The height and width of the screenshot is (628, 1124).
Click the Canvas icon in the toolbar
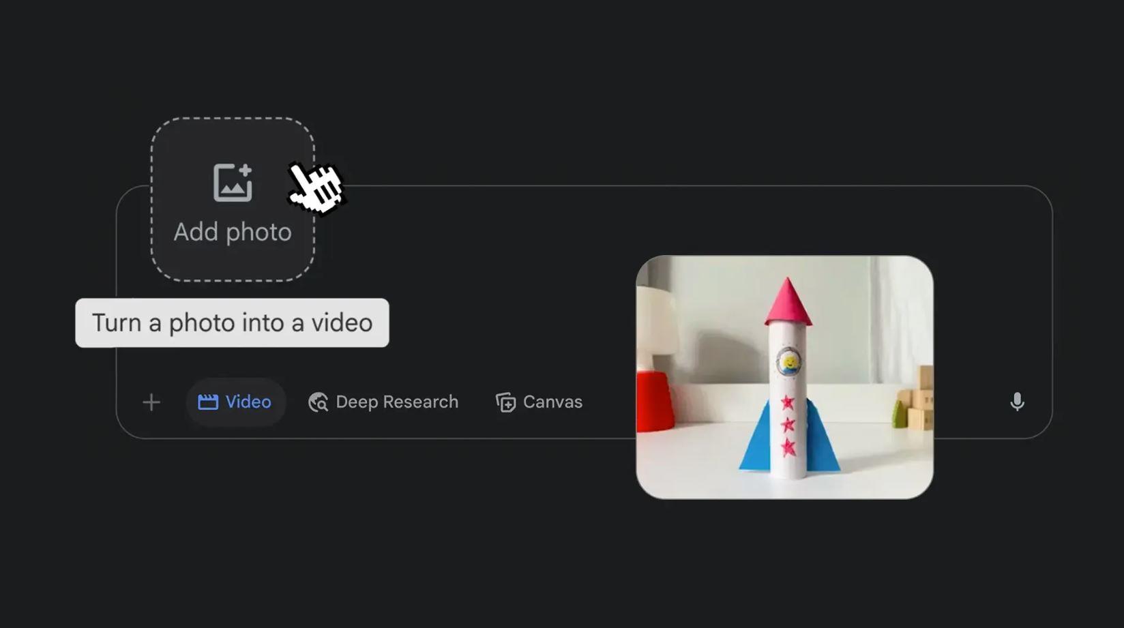[505, 402]
